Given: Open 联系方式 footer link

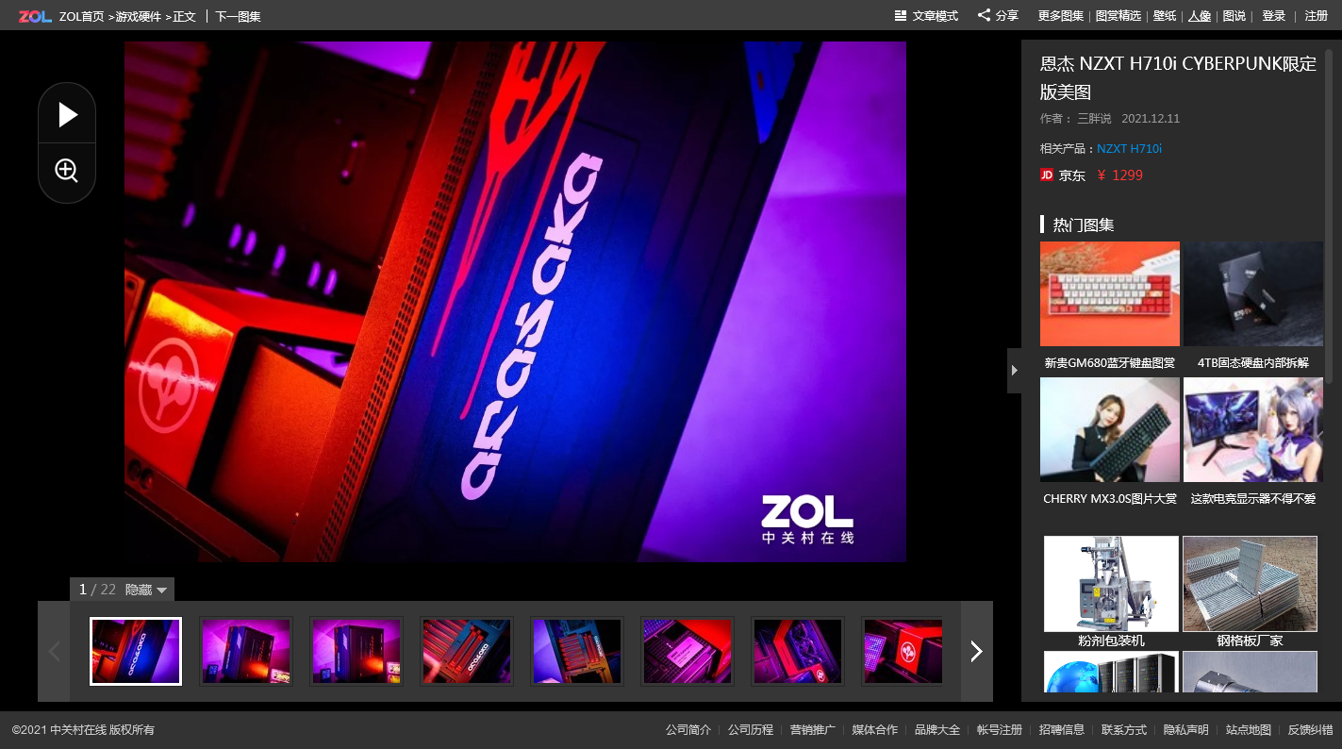Looking at the screenshot, I should 1124,730.
